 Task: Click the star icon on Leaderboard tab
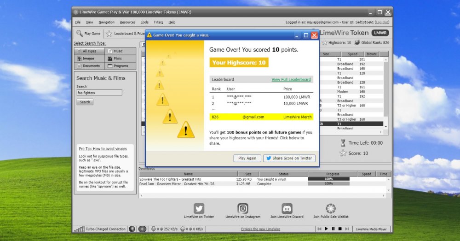(109, 34)
